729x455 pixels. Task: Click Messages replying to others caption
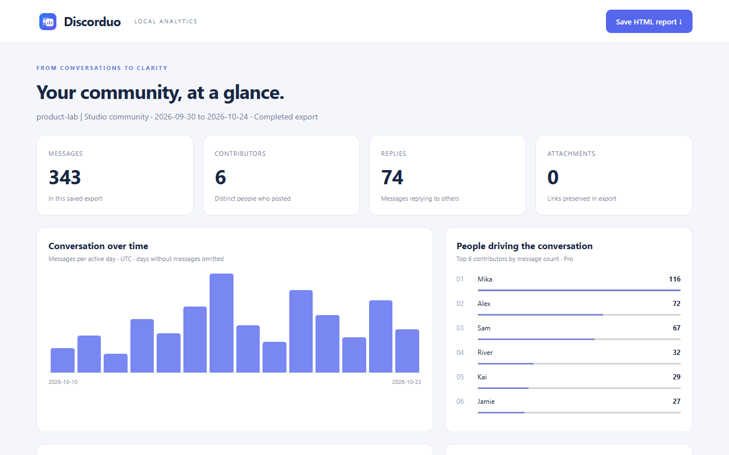tap(420, 199)
